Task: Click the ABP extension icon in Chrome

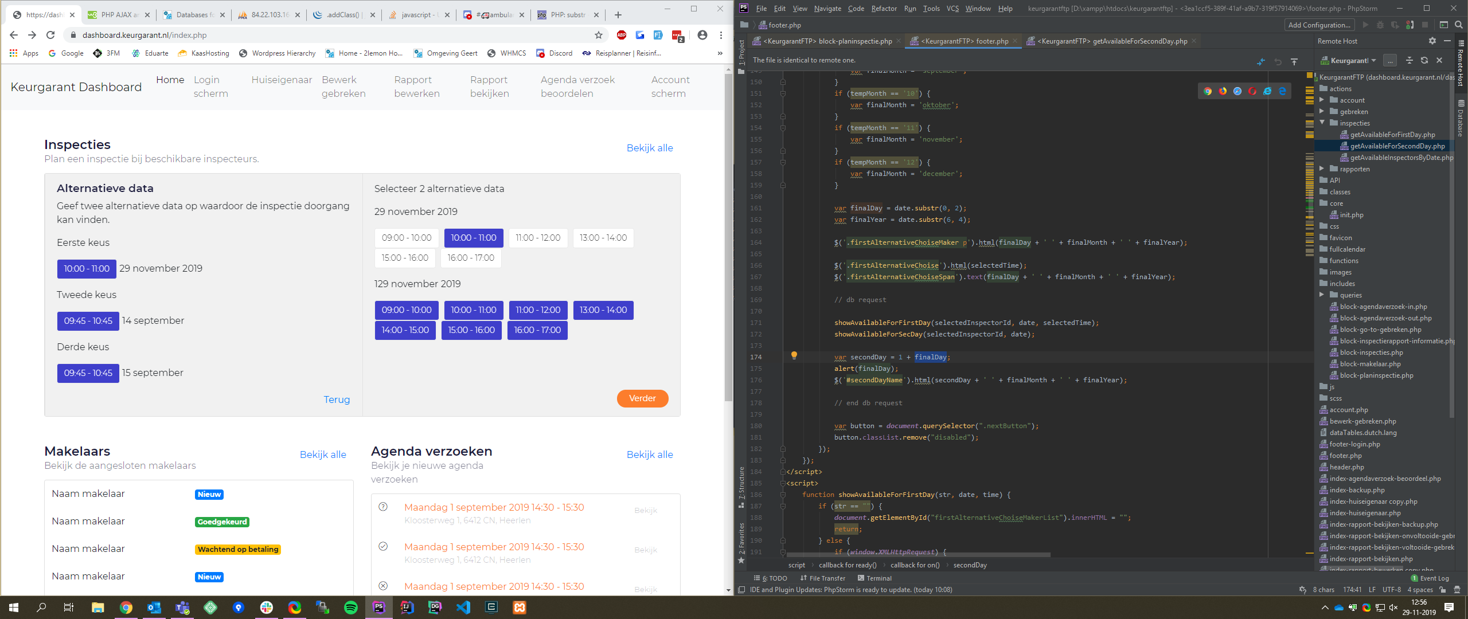Action: (621, 35)
